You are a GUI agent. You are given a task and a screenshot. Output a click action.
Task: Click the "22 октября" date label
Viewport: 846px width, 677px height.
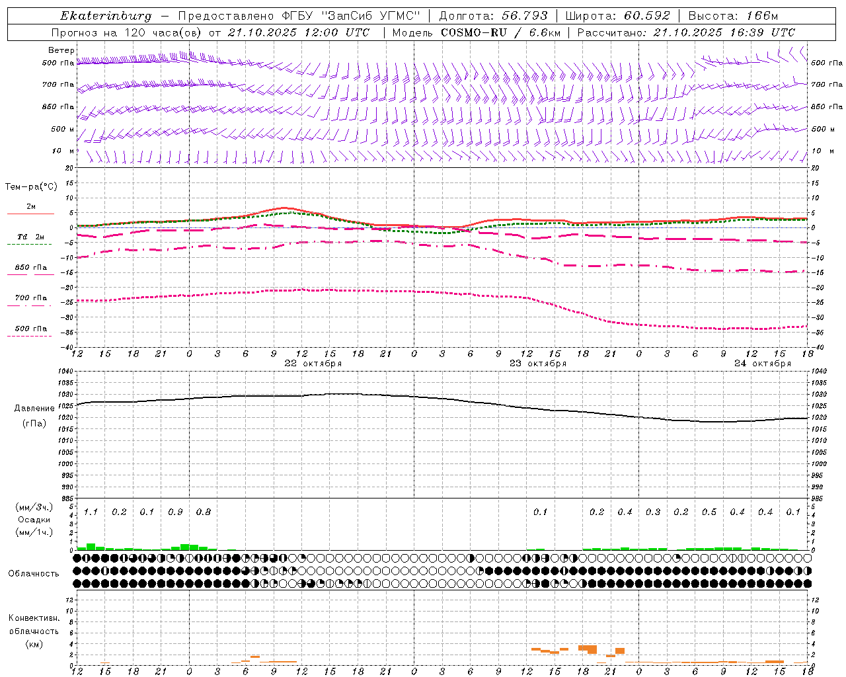point(313,364)
